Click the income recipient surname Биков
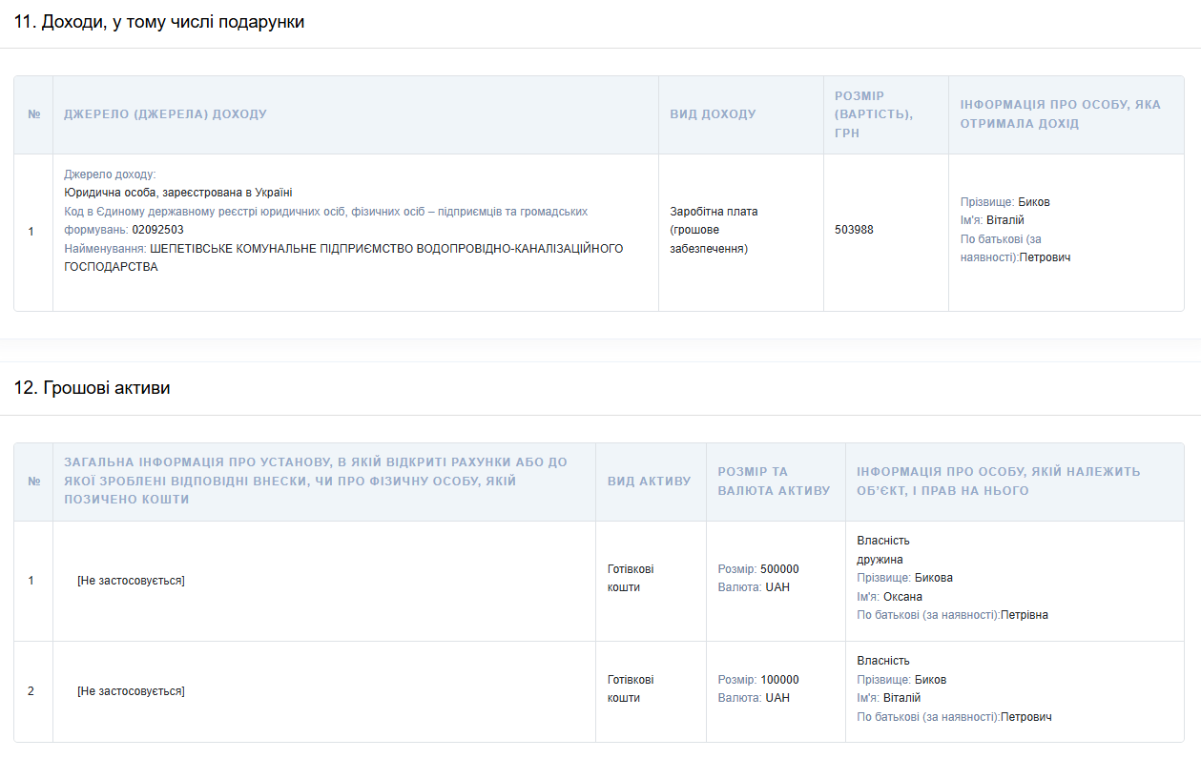 click(x=1033, y=202)
